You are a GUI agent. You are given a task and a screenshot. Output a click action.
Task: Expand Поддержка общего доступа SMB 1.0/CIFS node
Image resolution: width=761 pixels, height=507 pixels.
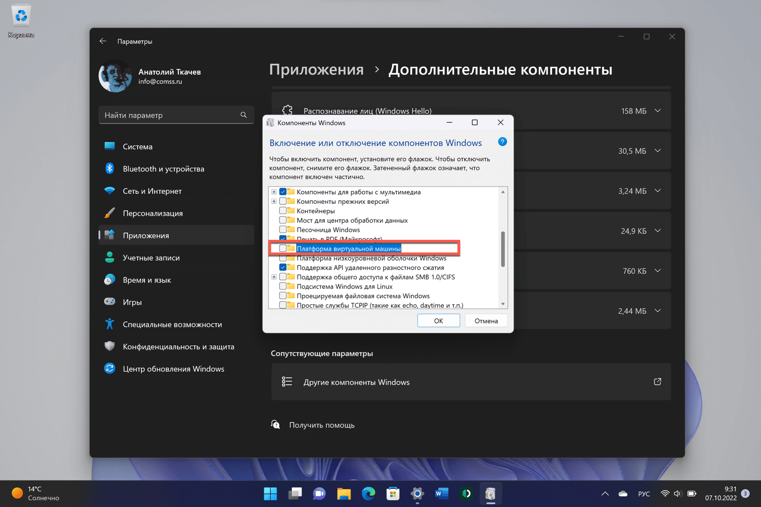pyautogui.click(x=274, y=277)
